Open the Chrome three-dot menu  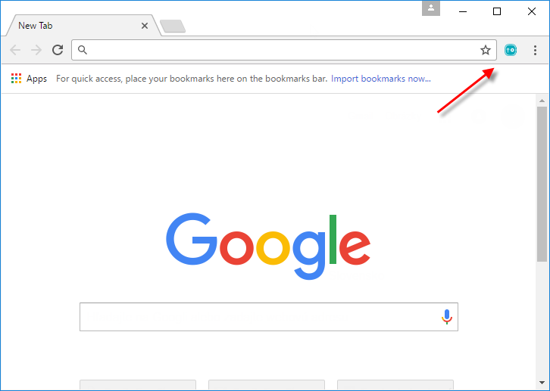(x=535, y=50)
